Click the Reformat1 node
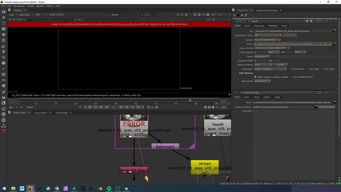This screenshot has height=192, width=341. [x=165, y=147]
